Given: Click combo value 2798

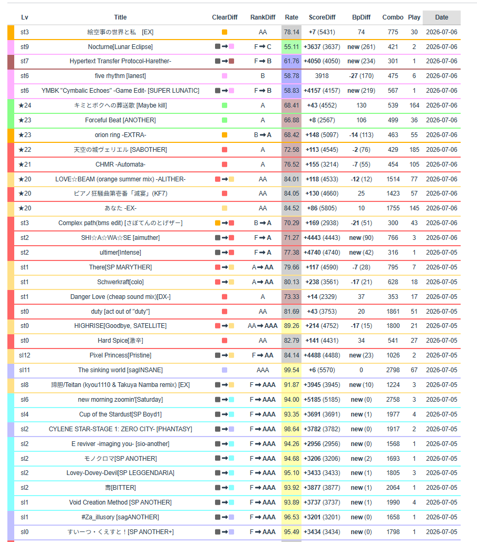Looking at the screenshot, I should click(x=393, y=370).
